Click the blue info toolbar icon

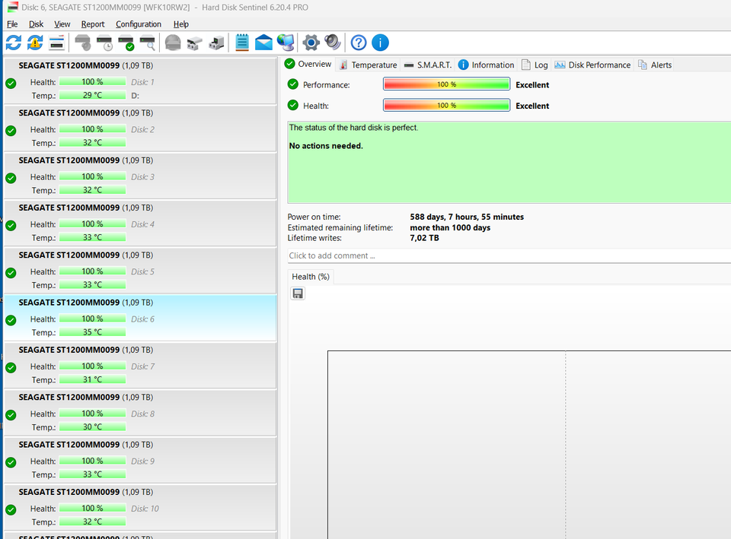tap(380, 43)
